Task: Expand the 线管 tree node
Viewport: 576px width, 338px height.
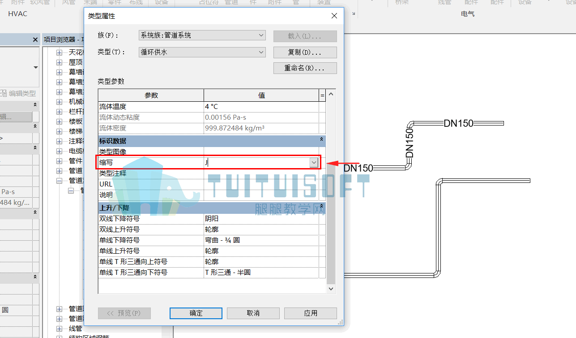Action: click(x=59, y=329)
